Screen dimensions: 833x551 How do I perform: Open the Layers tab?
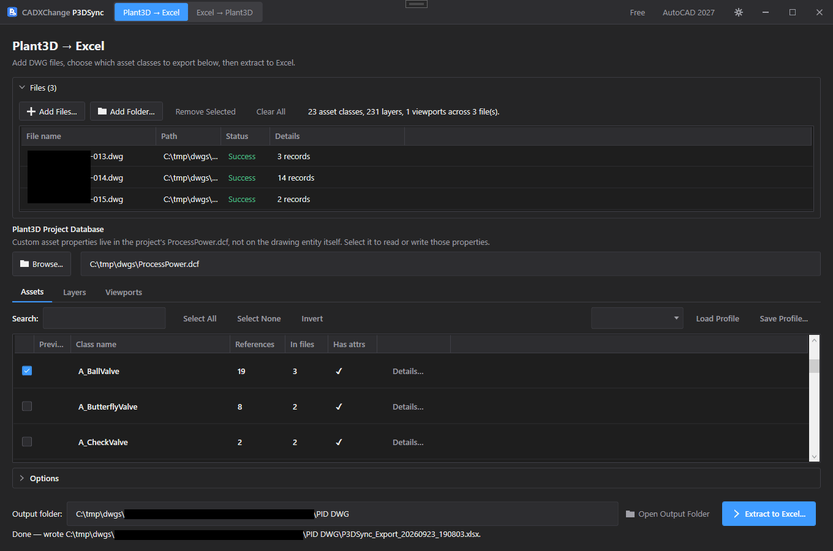75,292
